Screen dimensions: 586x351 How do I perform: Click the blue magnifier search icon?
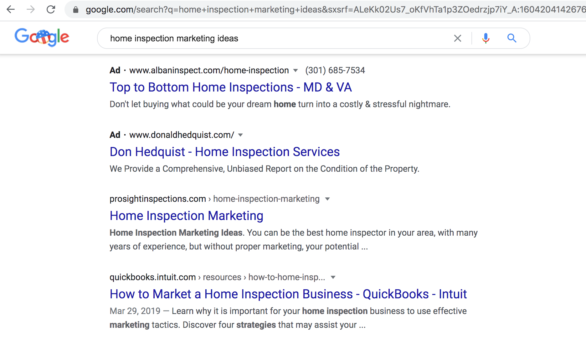(x=512, y=38)
